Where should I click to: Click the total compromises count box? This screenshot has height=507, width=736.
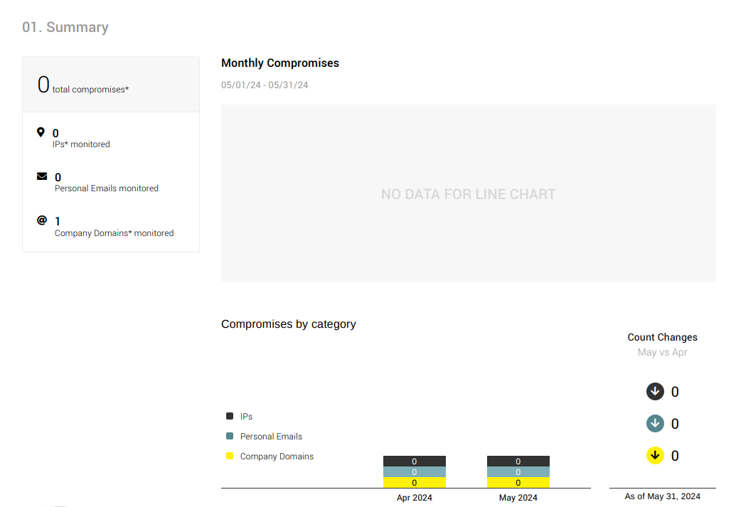111,85
